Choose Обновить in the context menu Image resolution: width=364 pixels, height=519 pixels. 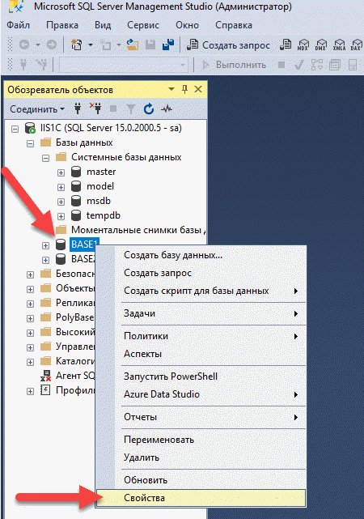click(x=201, y=480)
